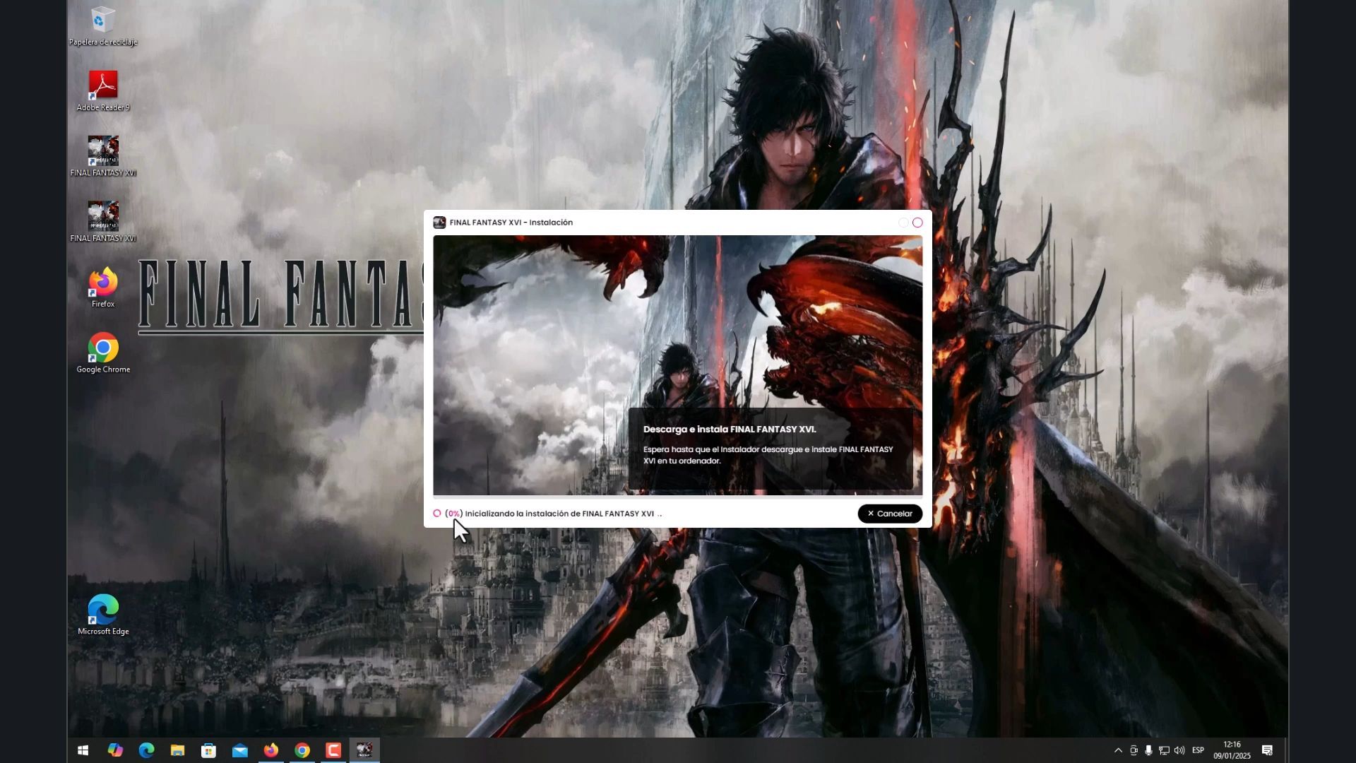This screenshot has width=1356, height=763.
Task: Click the heading "Descarga e instala FINAL FANTASY XVI."
Action: [730, 430]
